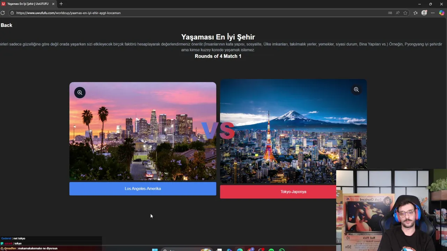
Task: Click the Windows taskbar search box
Action: (x=187, y=250)
